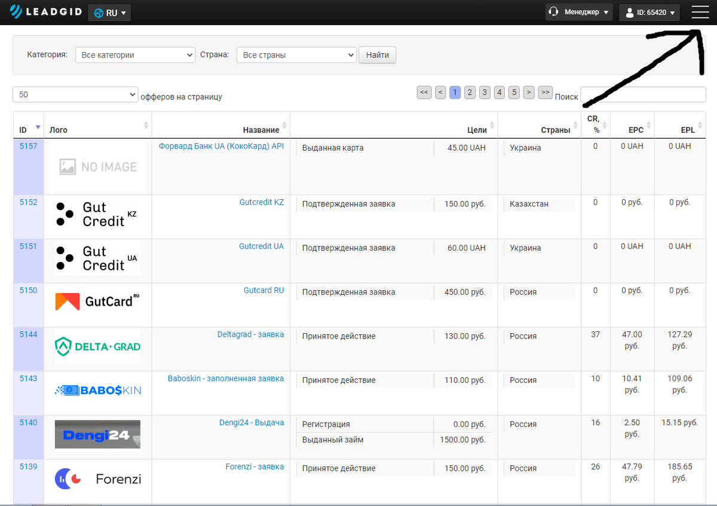Click the 45.00 UAH price value
717x506 pixels.
coord(467,148)
